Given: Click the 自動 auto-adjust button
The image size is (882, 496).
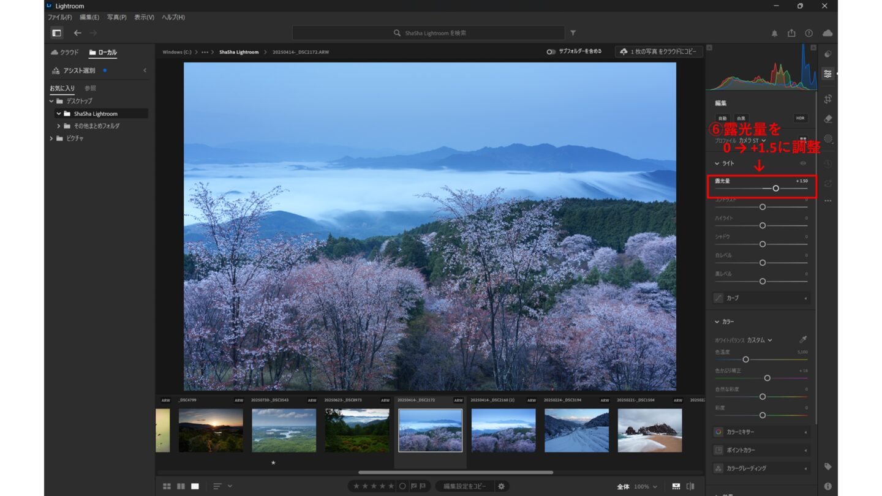Looking at the screenshot, I should [722, 118].
